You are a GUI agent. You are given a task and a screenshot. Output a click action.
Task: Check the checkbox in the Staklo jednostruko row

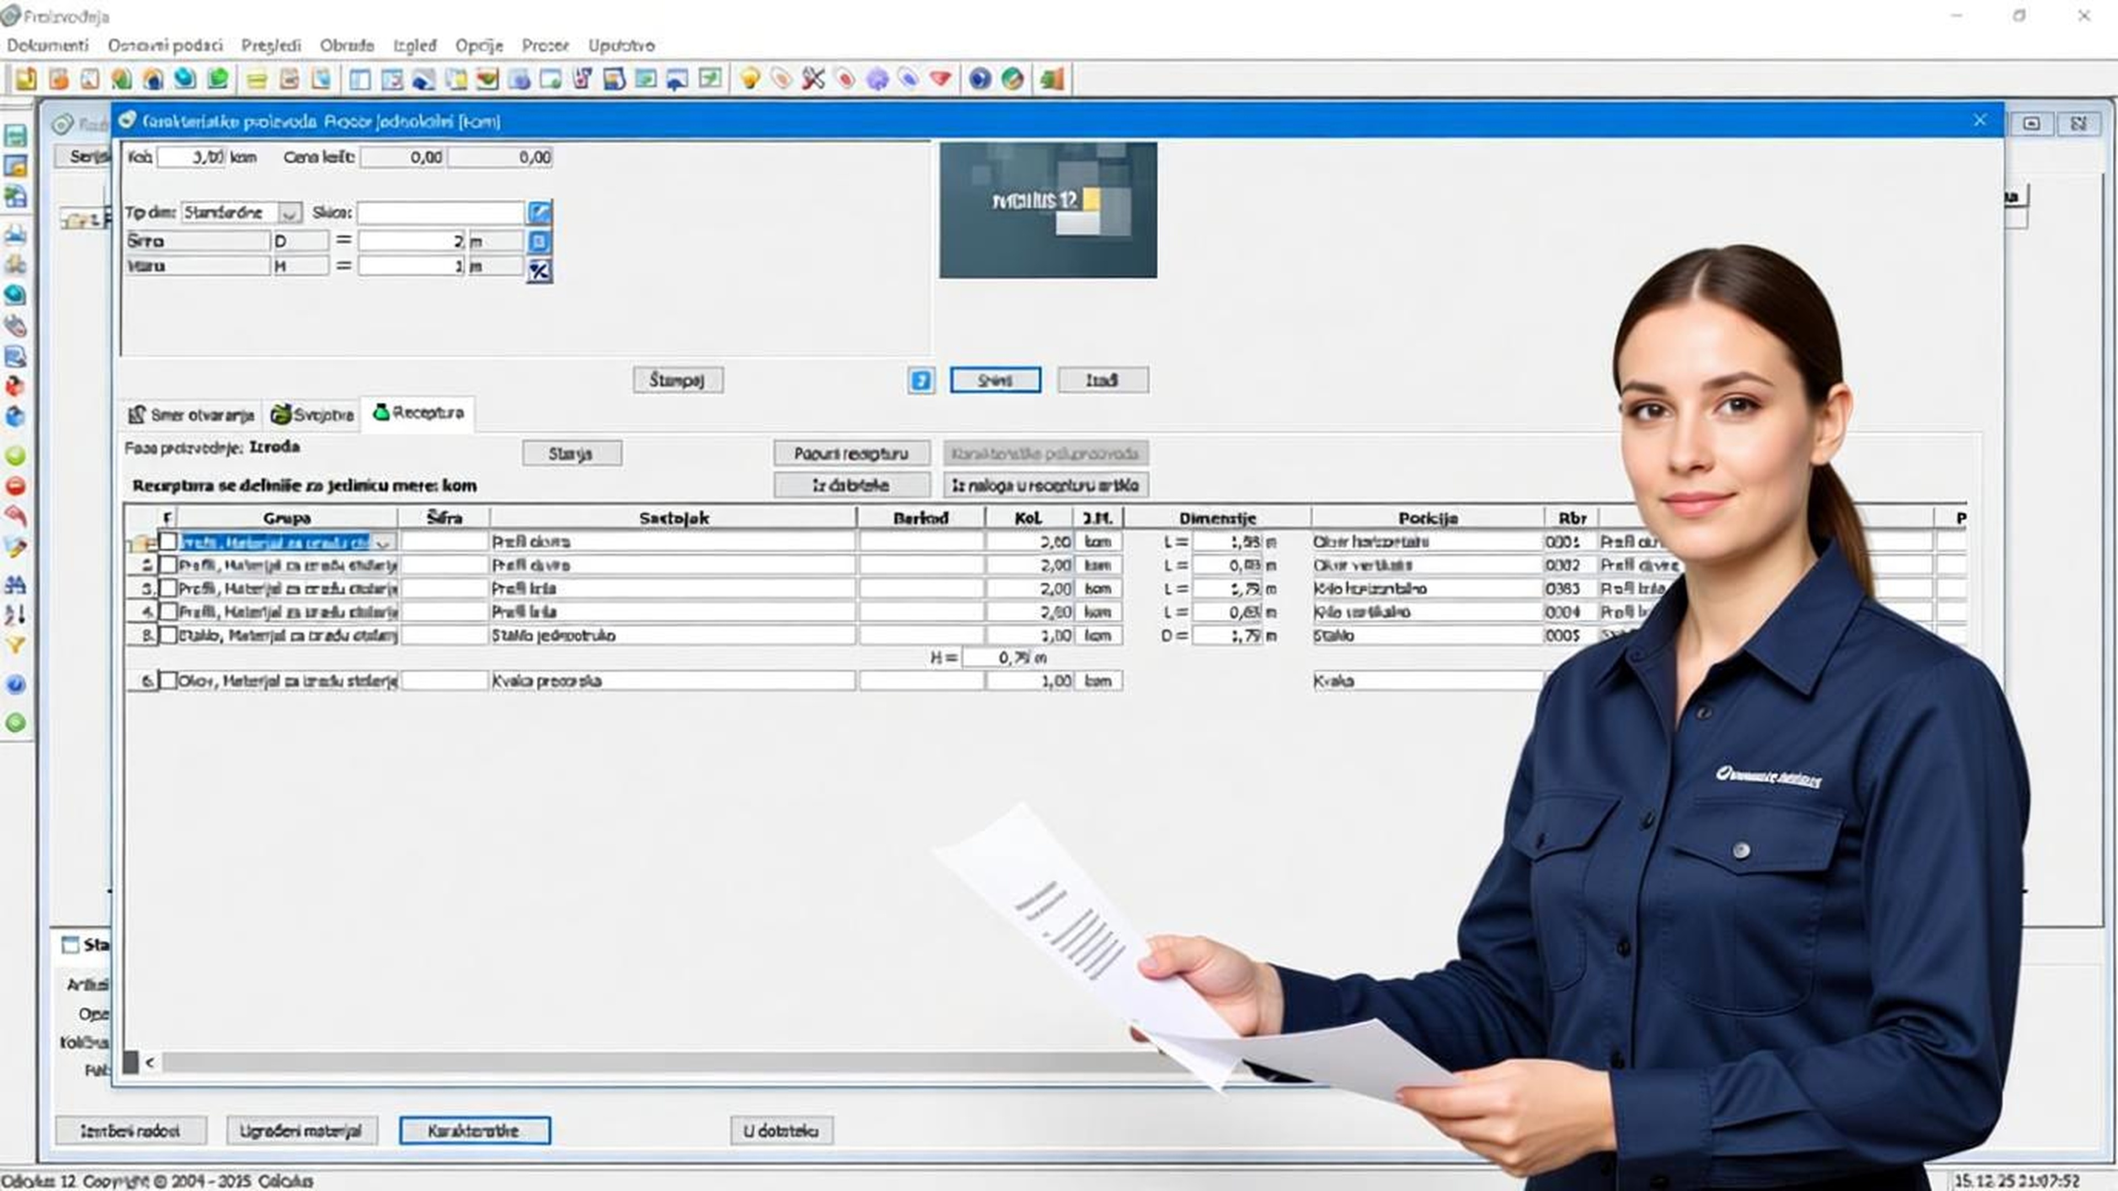[x=168, y=635]
